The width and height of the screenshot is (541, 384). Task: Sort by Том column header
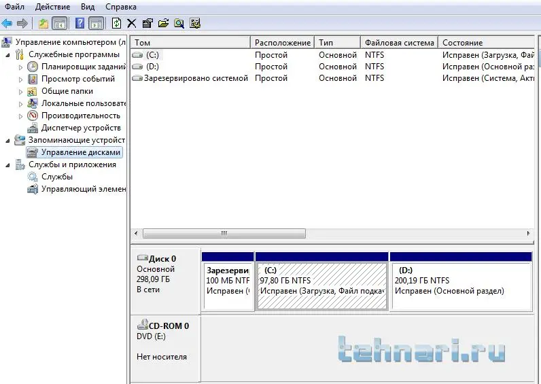click(190, 42)
